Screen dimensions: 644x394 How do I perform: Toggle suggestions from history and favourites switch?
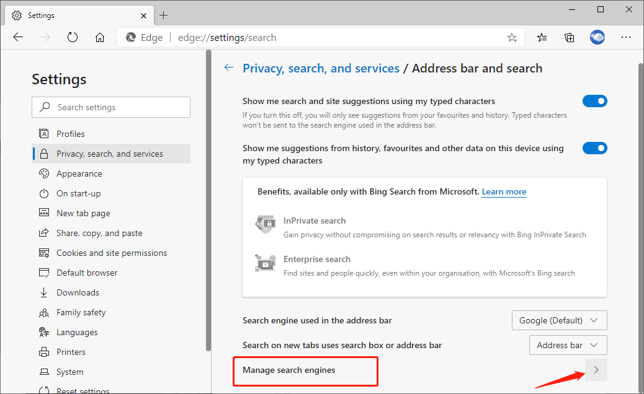pos(595,148)
